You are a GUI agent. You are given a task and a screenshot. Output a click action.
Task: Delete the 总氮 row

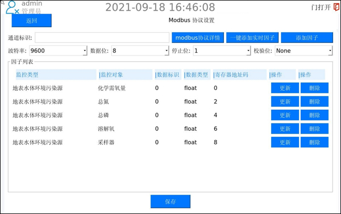[314, 101]
